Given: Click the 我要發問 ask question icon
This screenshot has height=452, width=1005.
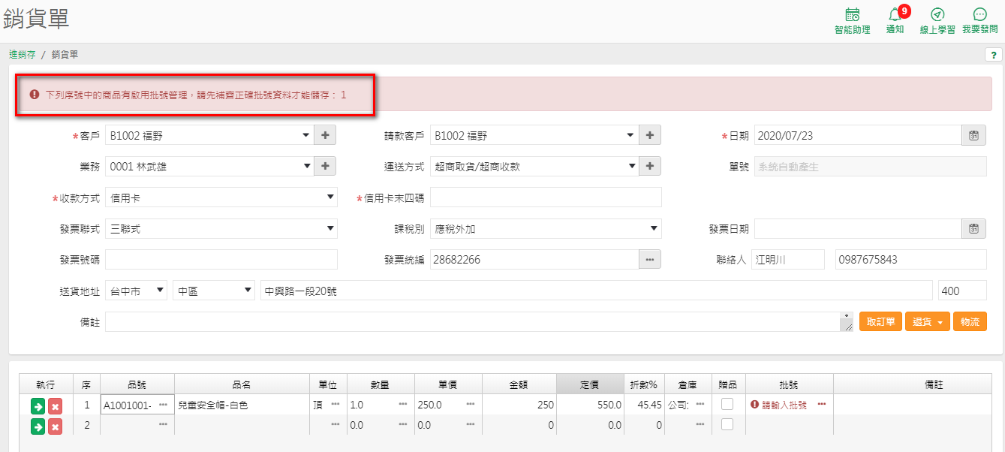Looking at the screenshot, I should [979, 21].
